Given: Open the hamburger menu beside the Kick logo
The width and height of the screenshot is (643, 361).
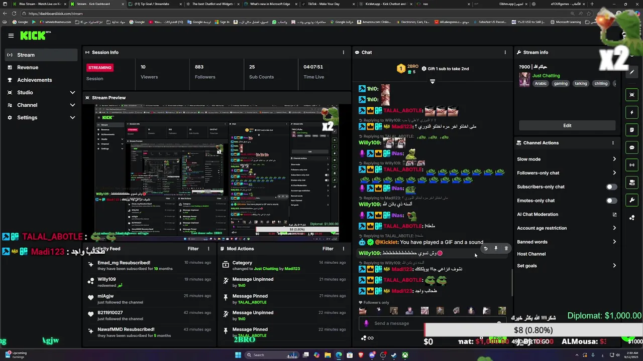Looking at the screenshot, I should coord(11,36).
